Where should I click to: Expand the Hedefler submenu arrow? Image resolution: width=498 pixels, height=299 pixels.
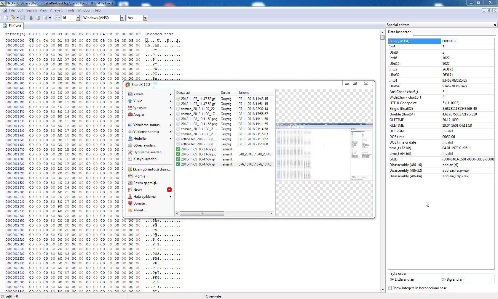(170, 139)
